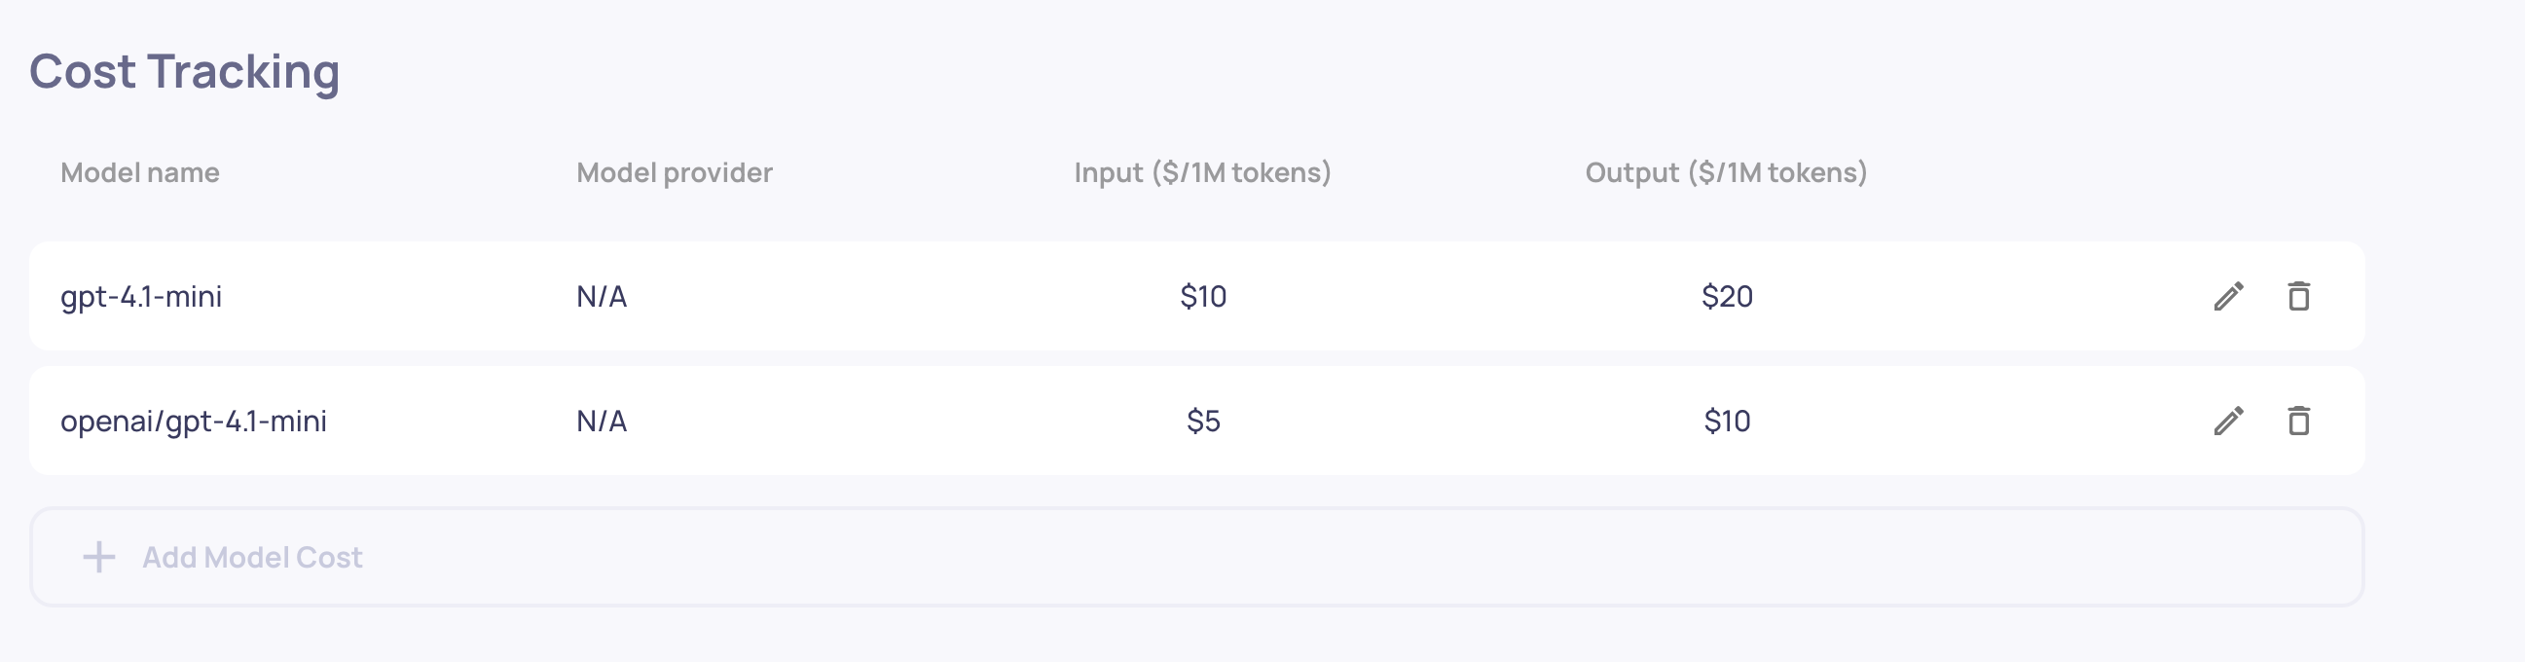The width and height of the screenshot is (2525, 662).
Task: Click the Output ($/1M tokens) column header
Action: pos(1726,172)
